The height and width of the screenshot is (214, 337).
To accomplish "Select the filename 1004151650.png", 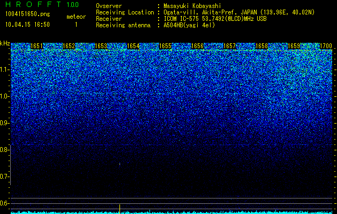I will (x=28, y=14).
